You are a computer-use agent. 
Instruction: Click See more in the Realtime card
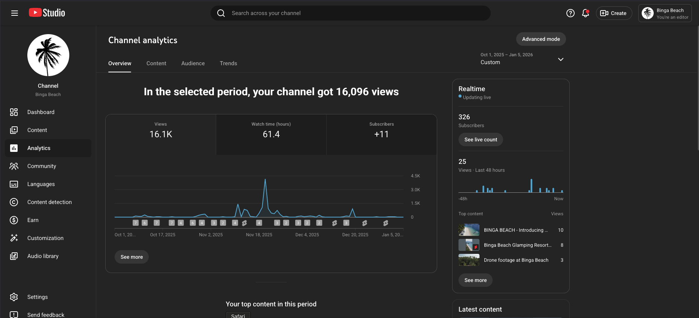475,280
